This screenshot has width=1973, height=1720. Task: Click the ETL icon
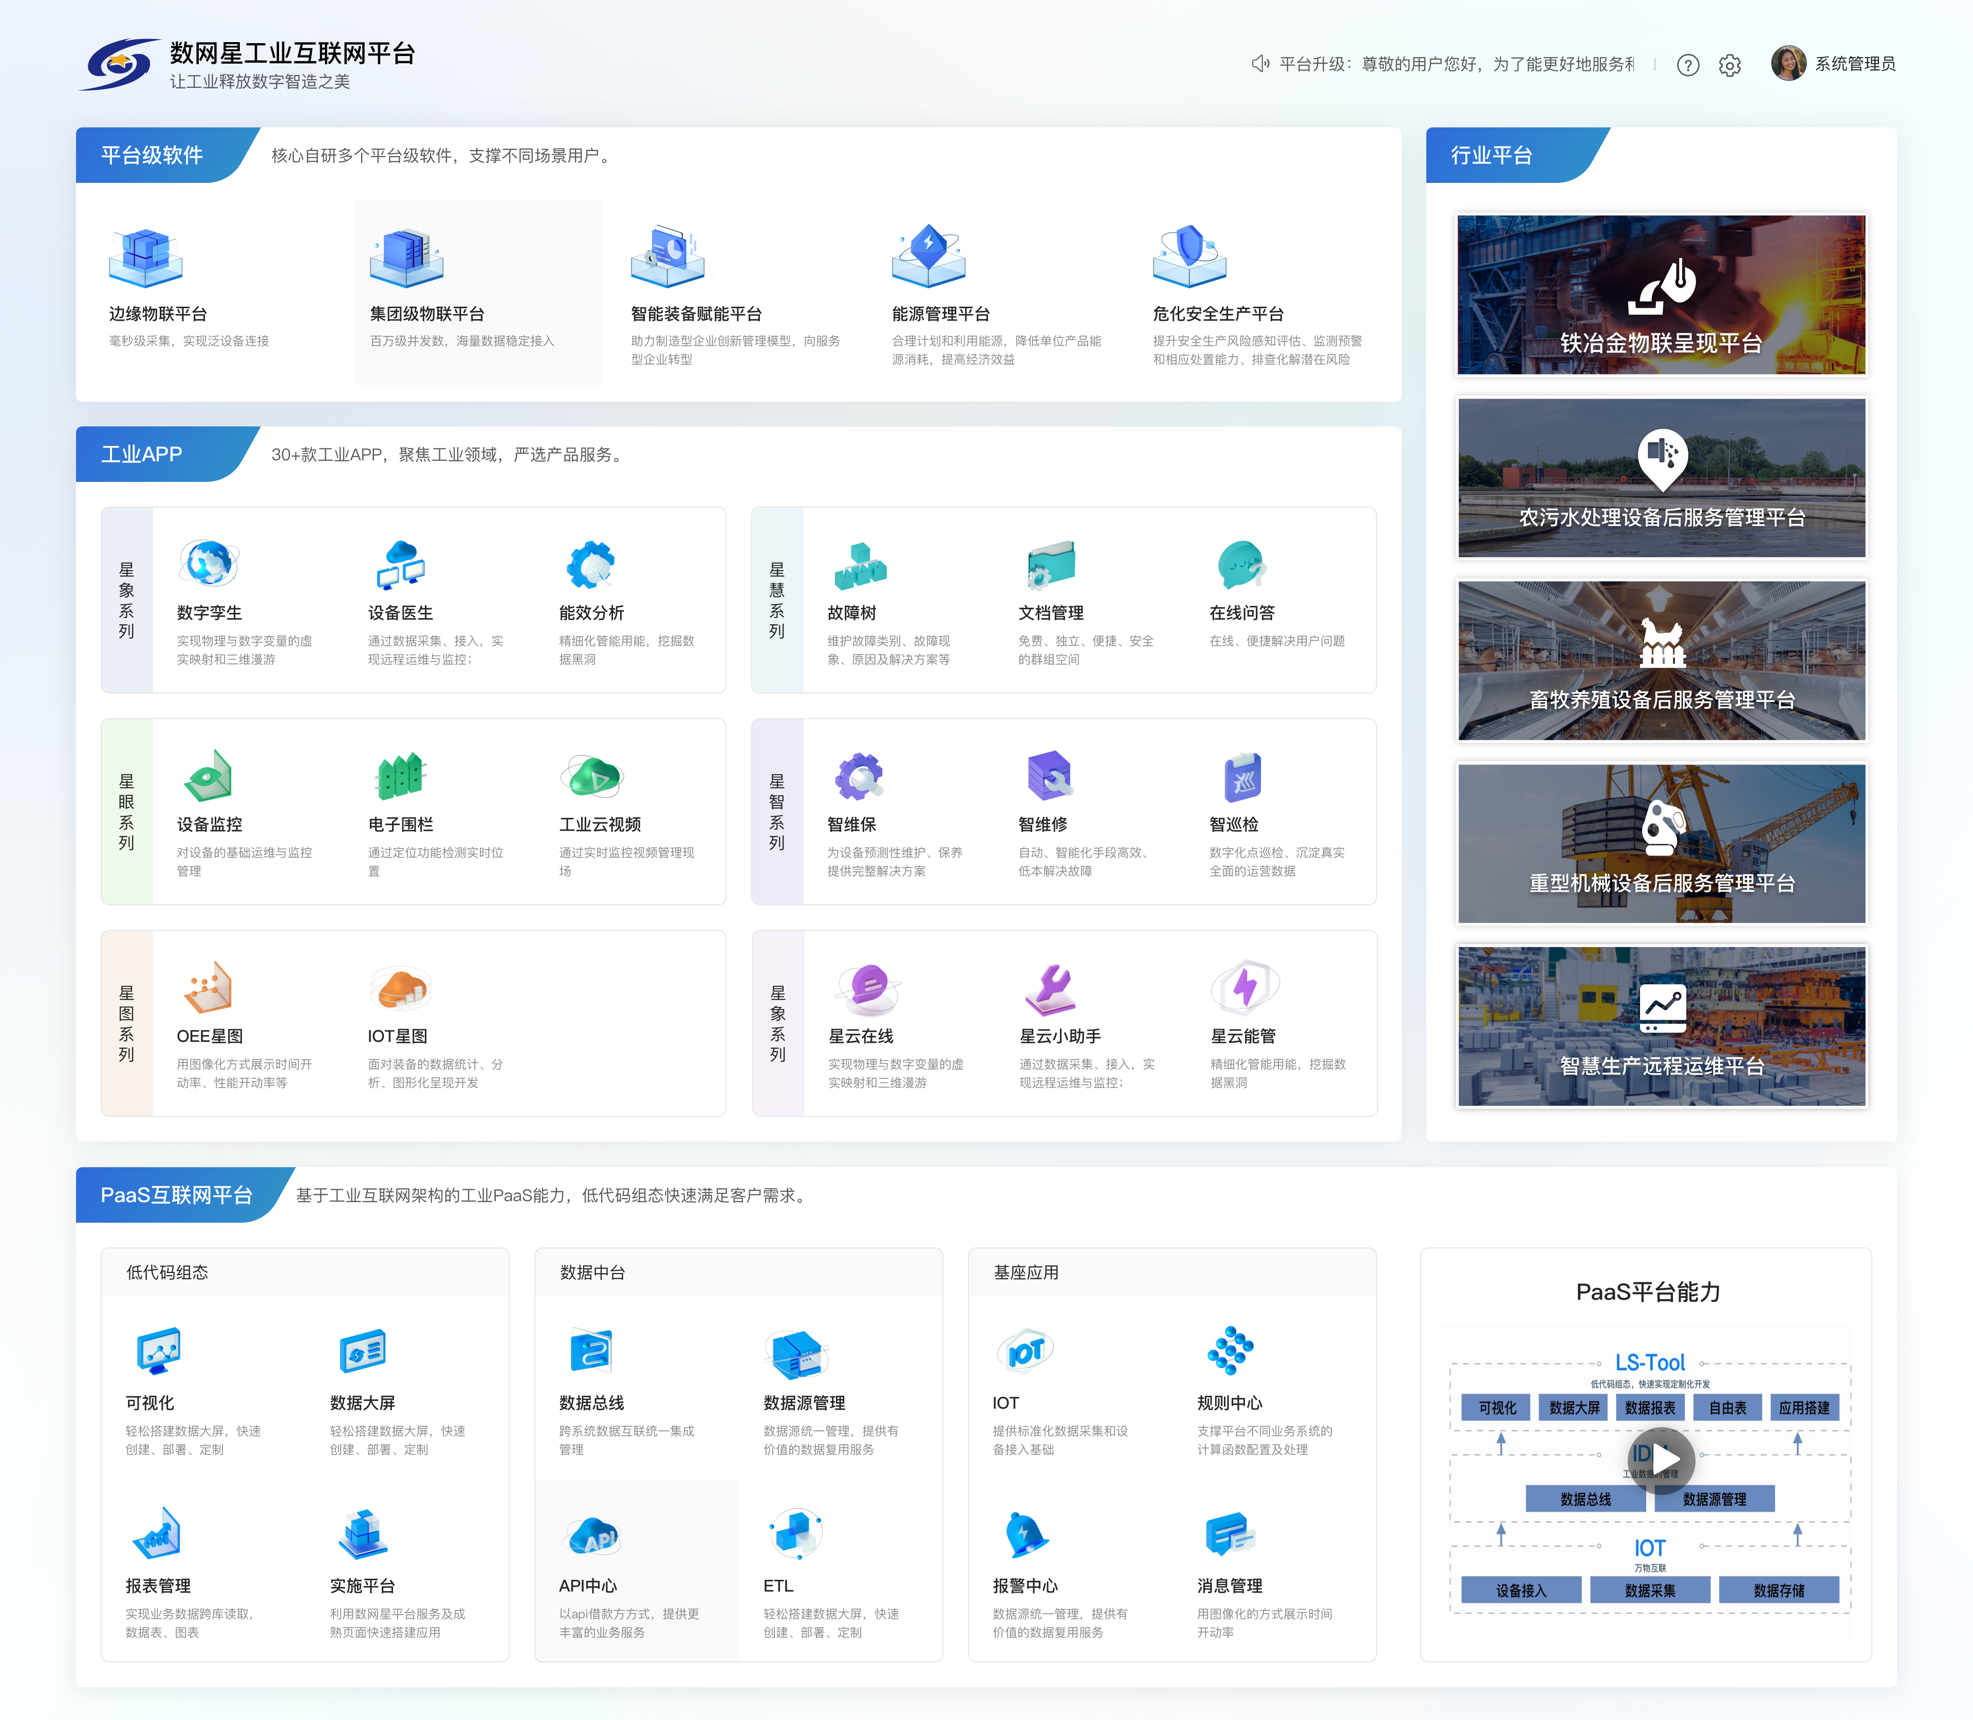pyautogui.click(x=796, y=1533)
